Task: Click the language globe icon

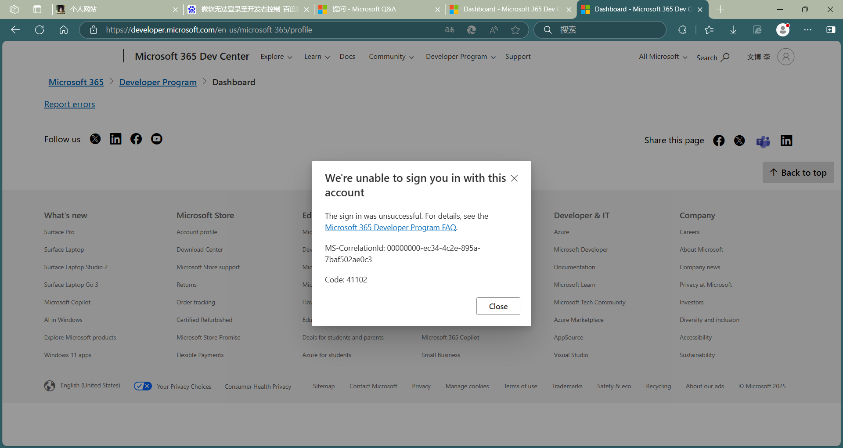Action: point(50,386)
